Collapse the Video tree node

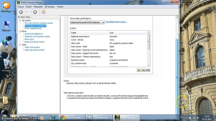[20, 45]
